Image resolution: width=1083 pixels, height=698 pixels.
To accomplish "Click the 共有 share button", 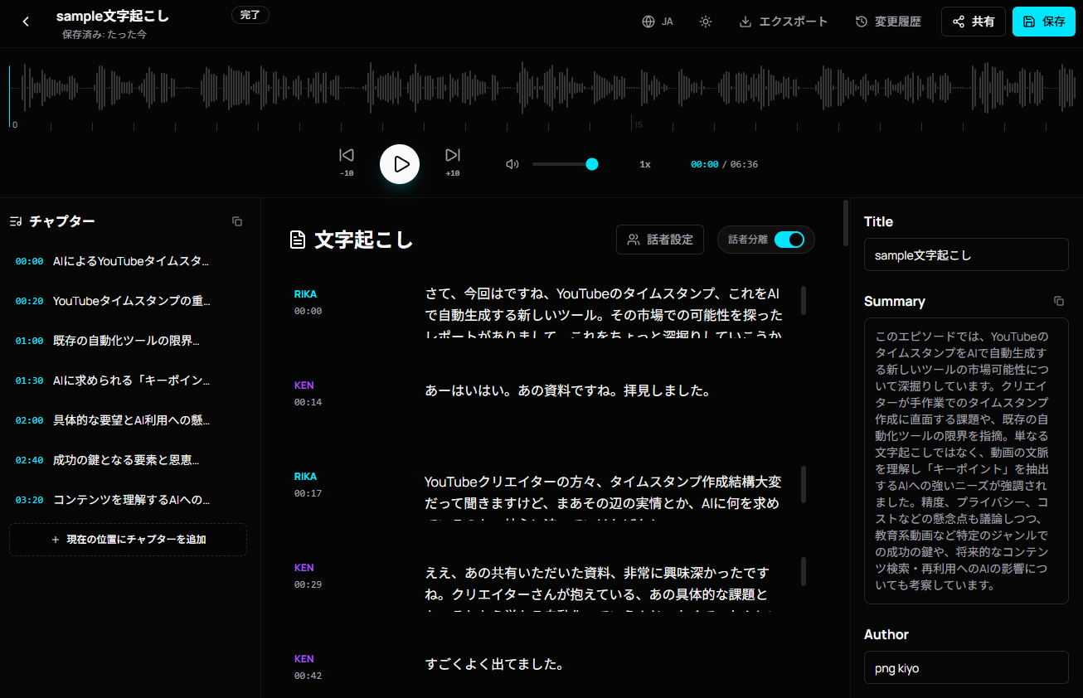I will pyautogui.click(x=973, y=22).
